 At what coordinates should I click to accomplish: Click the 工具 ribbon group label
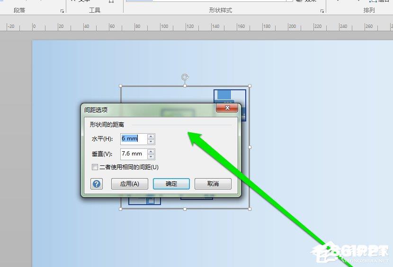95,10
